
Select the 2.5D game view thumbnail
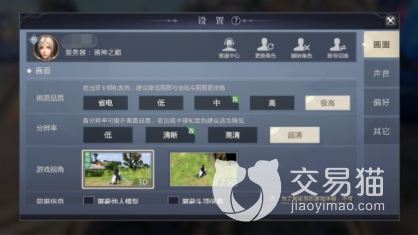pos(203,169)
